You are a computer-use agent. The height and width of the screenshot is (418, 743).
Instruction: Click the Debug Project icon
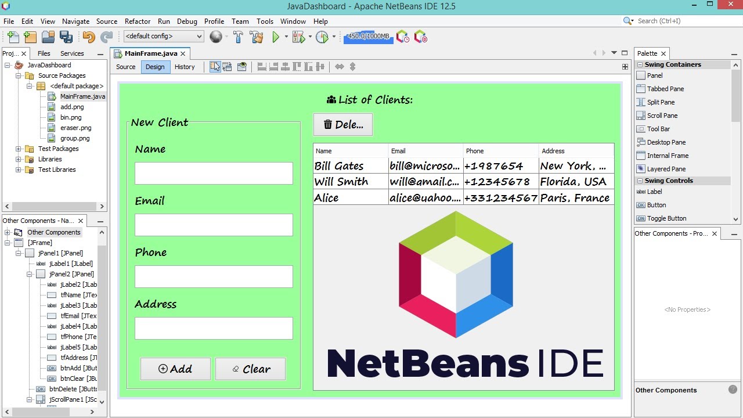tap(298, 37)
